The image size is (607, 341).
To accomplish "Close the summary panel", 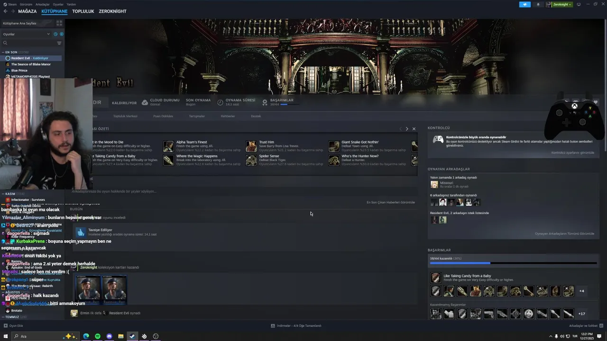I will tap(414, 129).
